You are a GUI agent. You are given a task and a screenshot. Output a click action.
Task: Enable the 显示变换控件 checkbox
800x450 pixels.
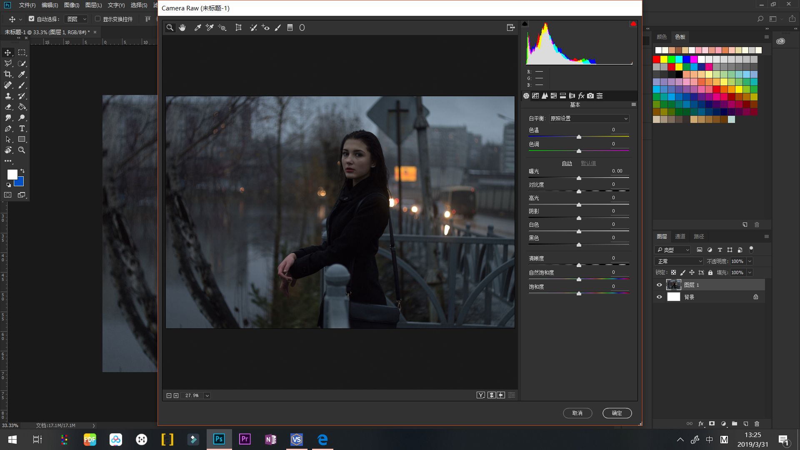click(x=97, y=19)
